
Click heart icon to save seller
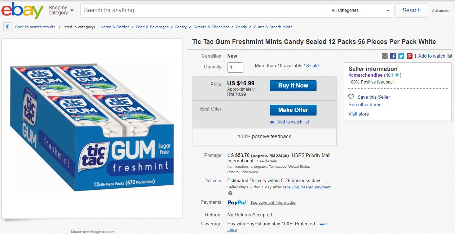[351, 97]
